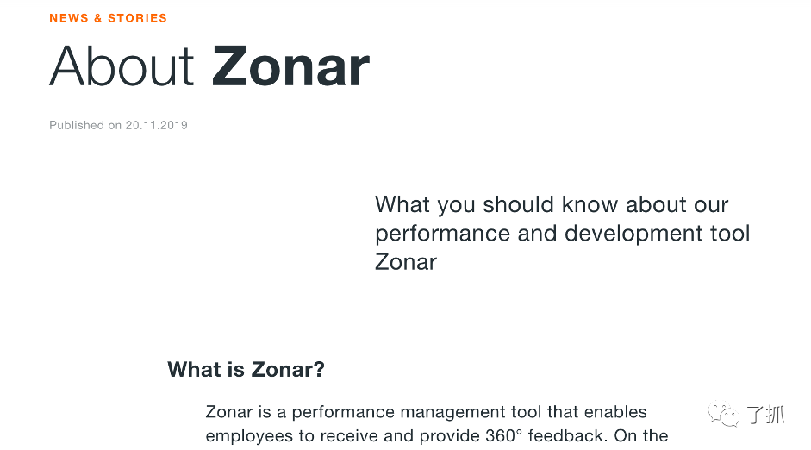Click the publication date 20.11.2019
The height and width of the screenshot is (450, 811).
pos(156,125)
